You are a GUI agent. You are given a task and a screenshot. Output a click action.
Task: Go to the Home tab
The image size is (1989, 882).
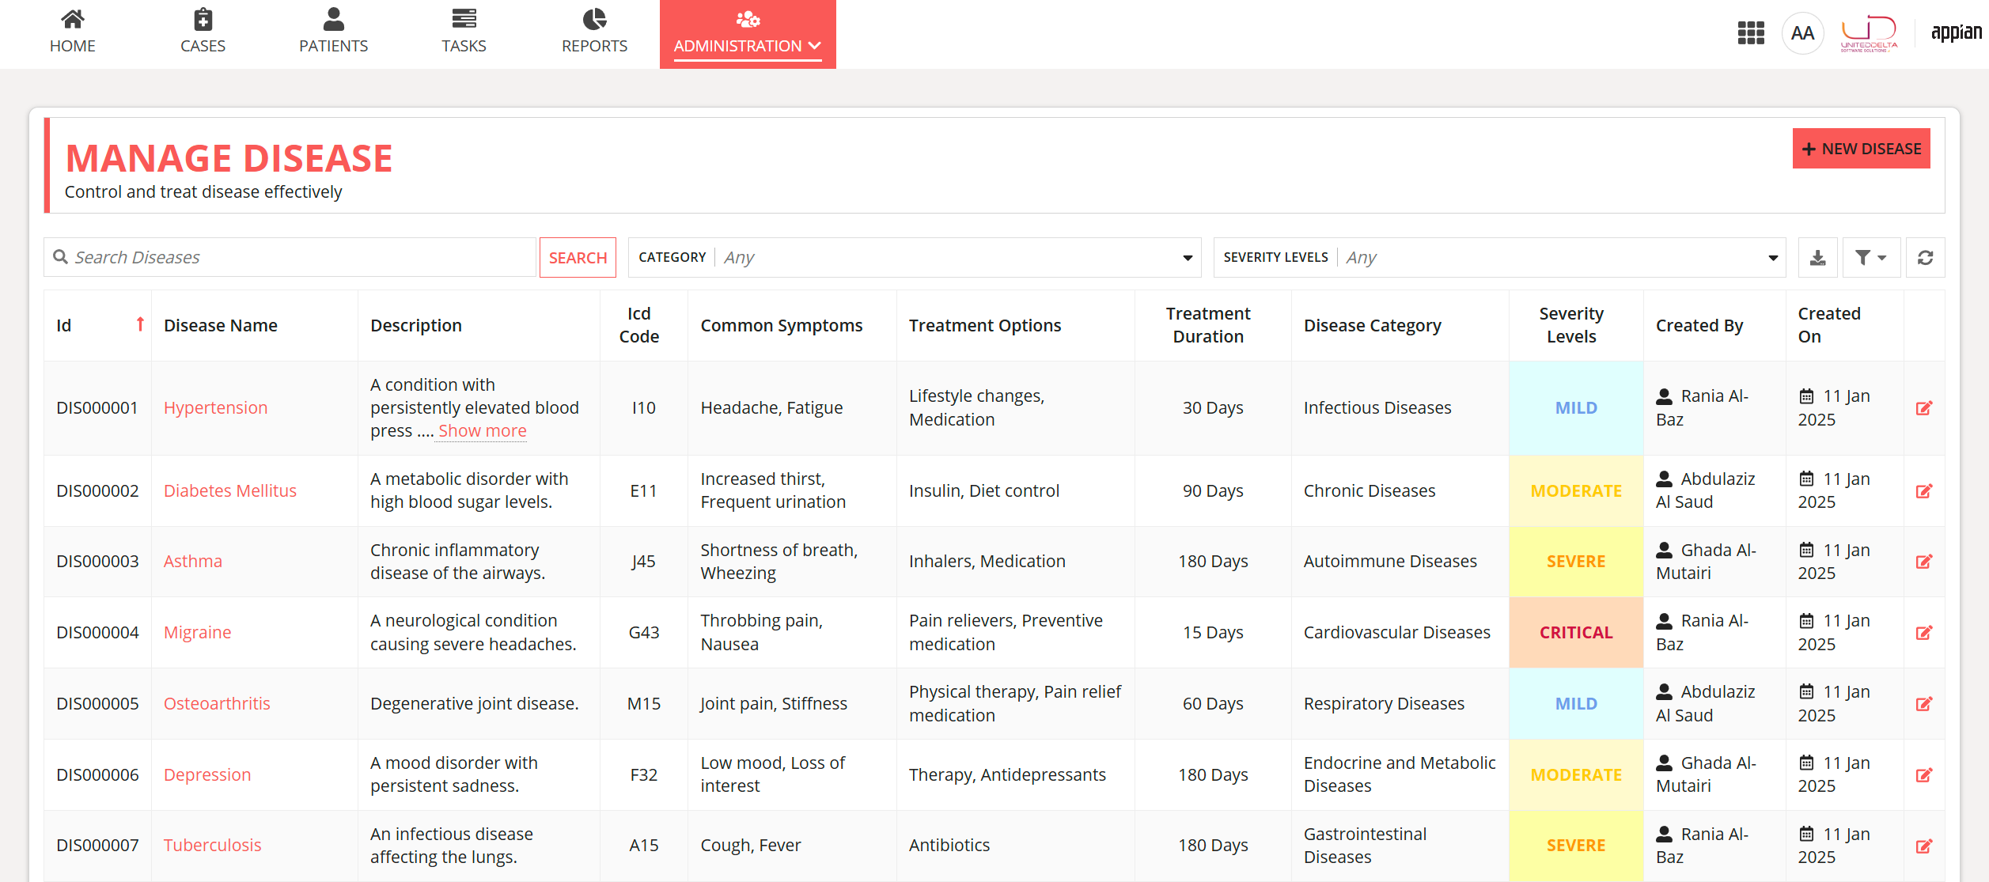(73, 33)
